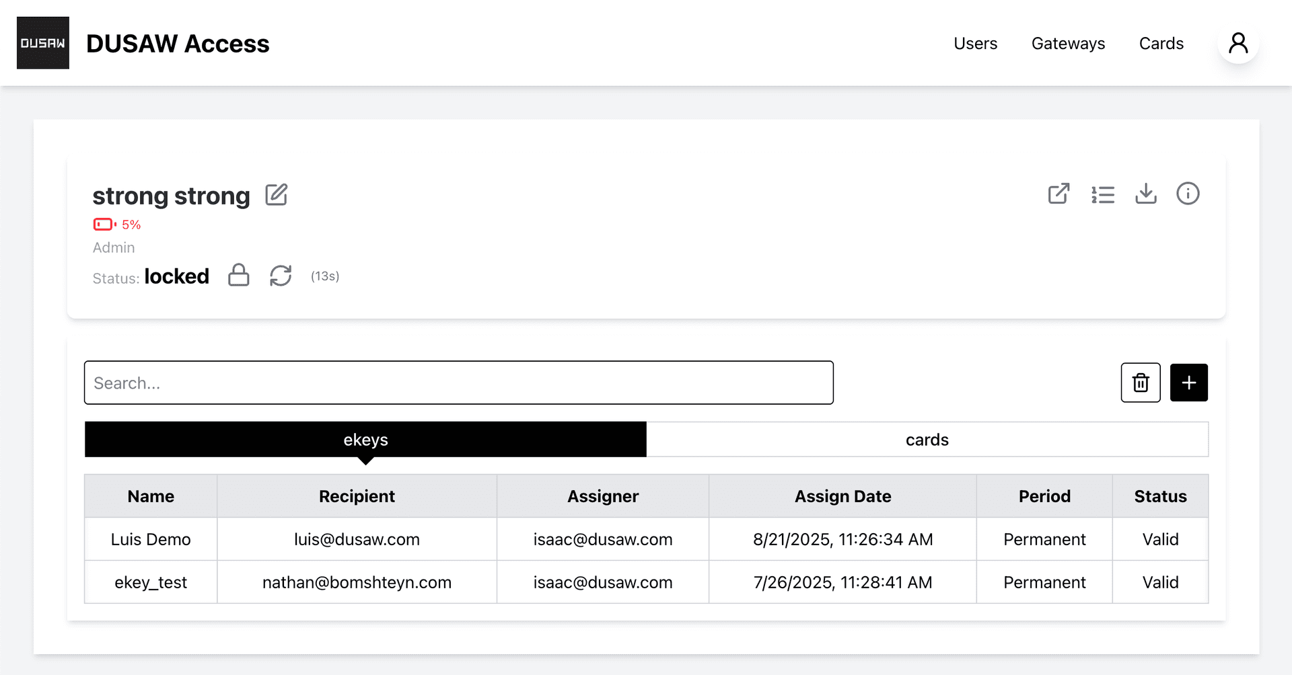Click the download icon

(1146, 194)
